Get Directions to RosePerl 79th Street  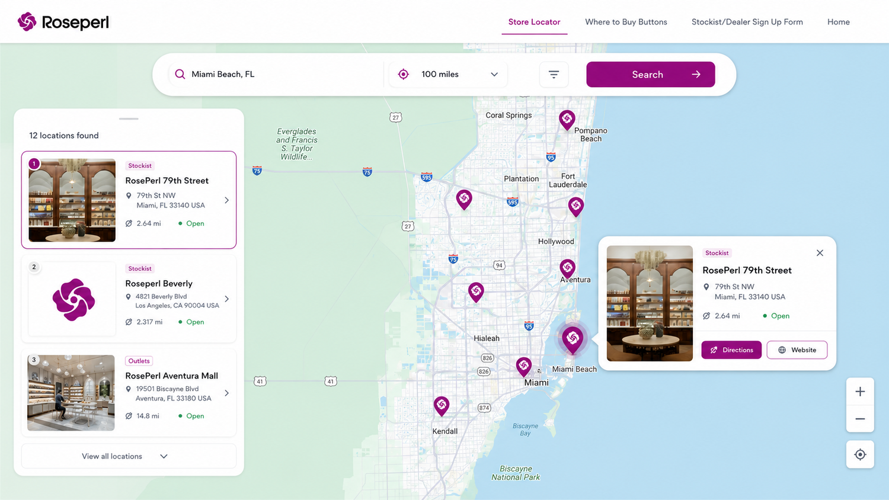click(x=731, y=350)
